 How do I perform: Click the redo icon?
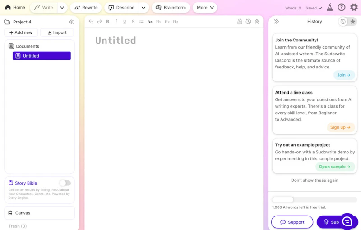[x=99, y=22]
